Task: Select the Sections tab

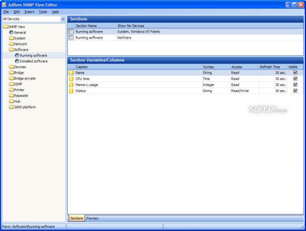Action: tap(76, 218)
